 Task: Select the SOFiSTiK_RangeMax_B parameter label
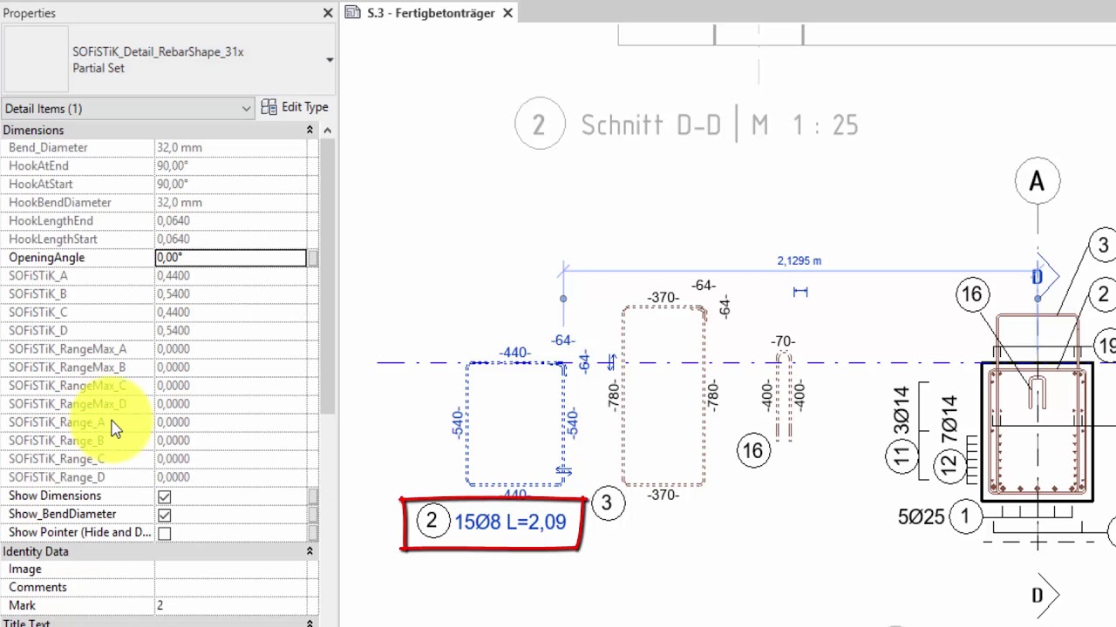click(x=67, y=367)
